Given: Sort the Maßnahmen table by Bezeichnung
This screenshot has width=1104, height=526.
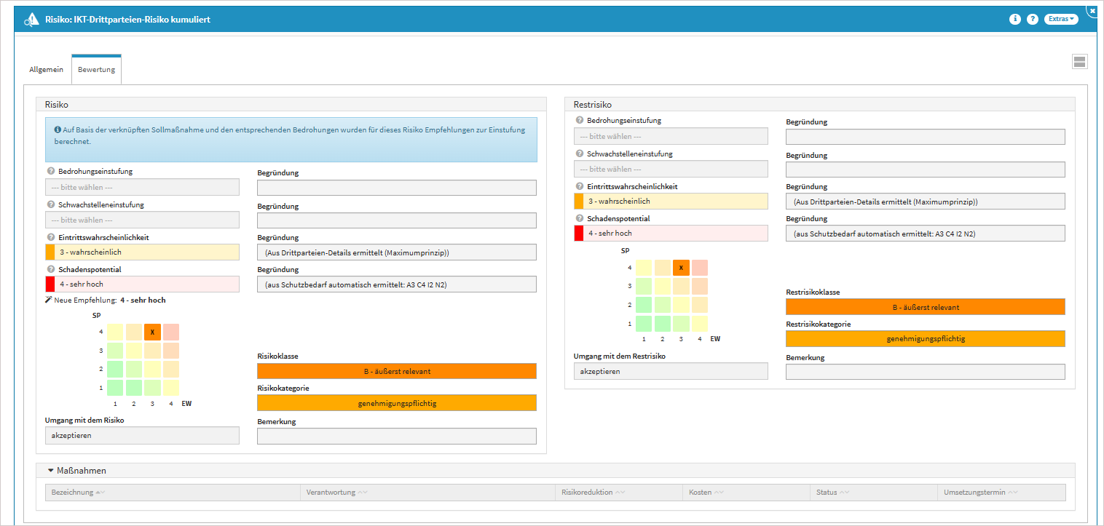Looking at the screenshot, I should (x=73, y=493).
